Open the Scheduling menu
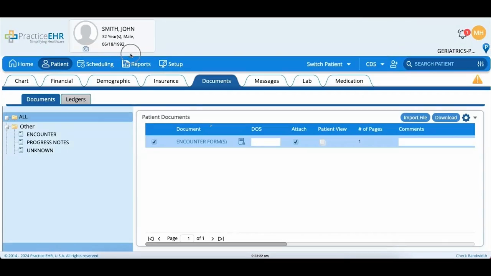Image resolution: width=491 pixels, height=276 pixels. [x=95, y=64]
